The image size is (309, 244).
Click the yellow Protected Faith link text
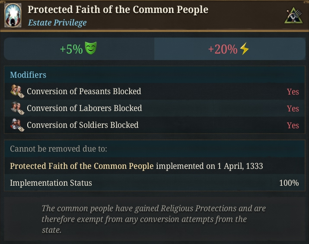click(x=82, y=166)
